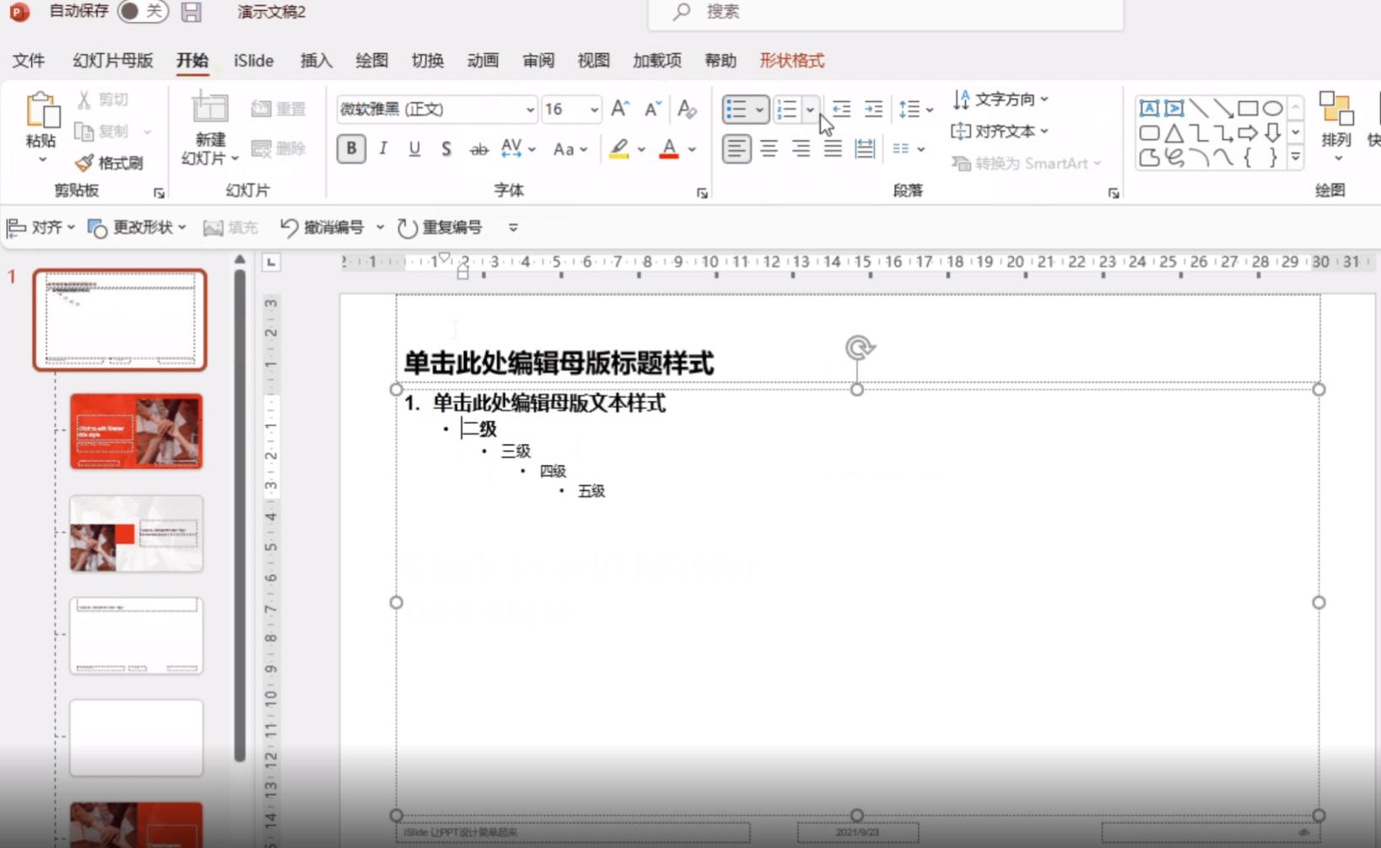This screenshot has width=1381, height=848.
Task: Select the 格式刷 (Format Painter) tool
Action: (108, 163)
